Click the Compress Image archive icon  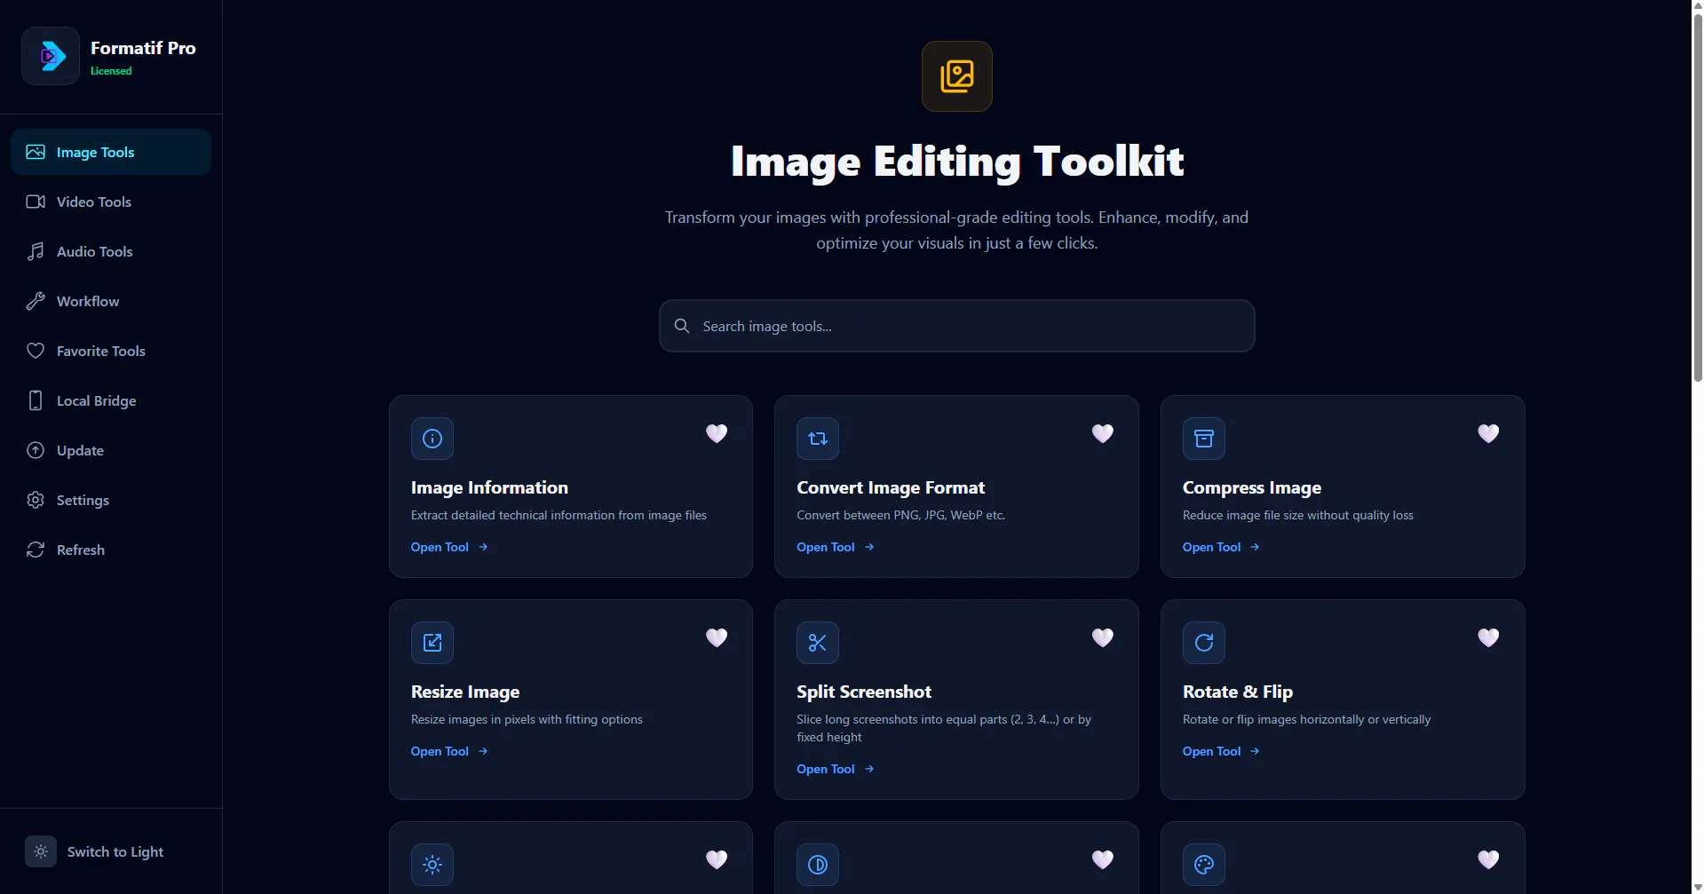coord(1204,439)
